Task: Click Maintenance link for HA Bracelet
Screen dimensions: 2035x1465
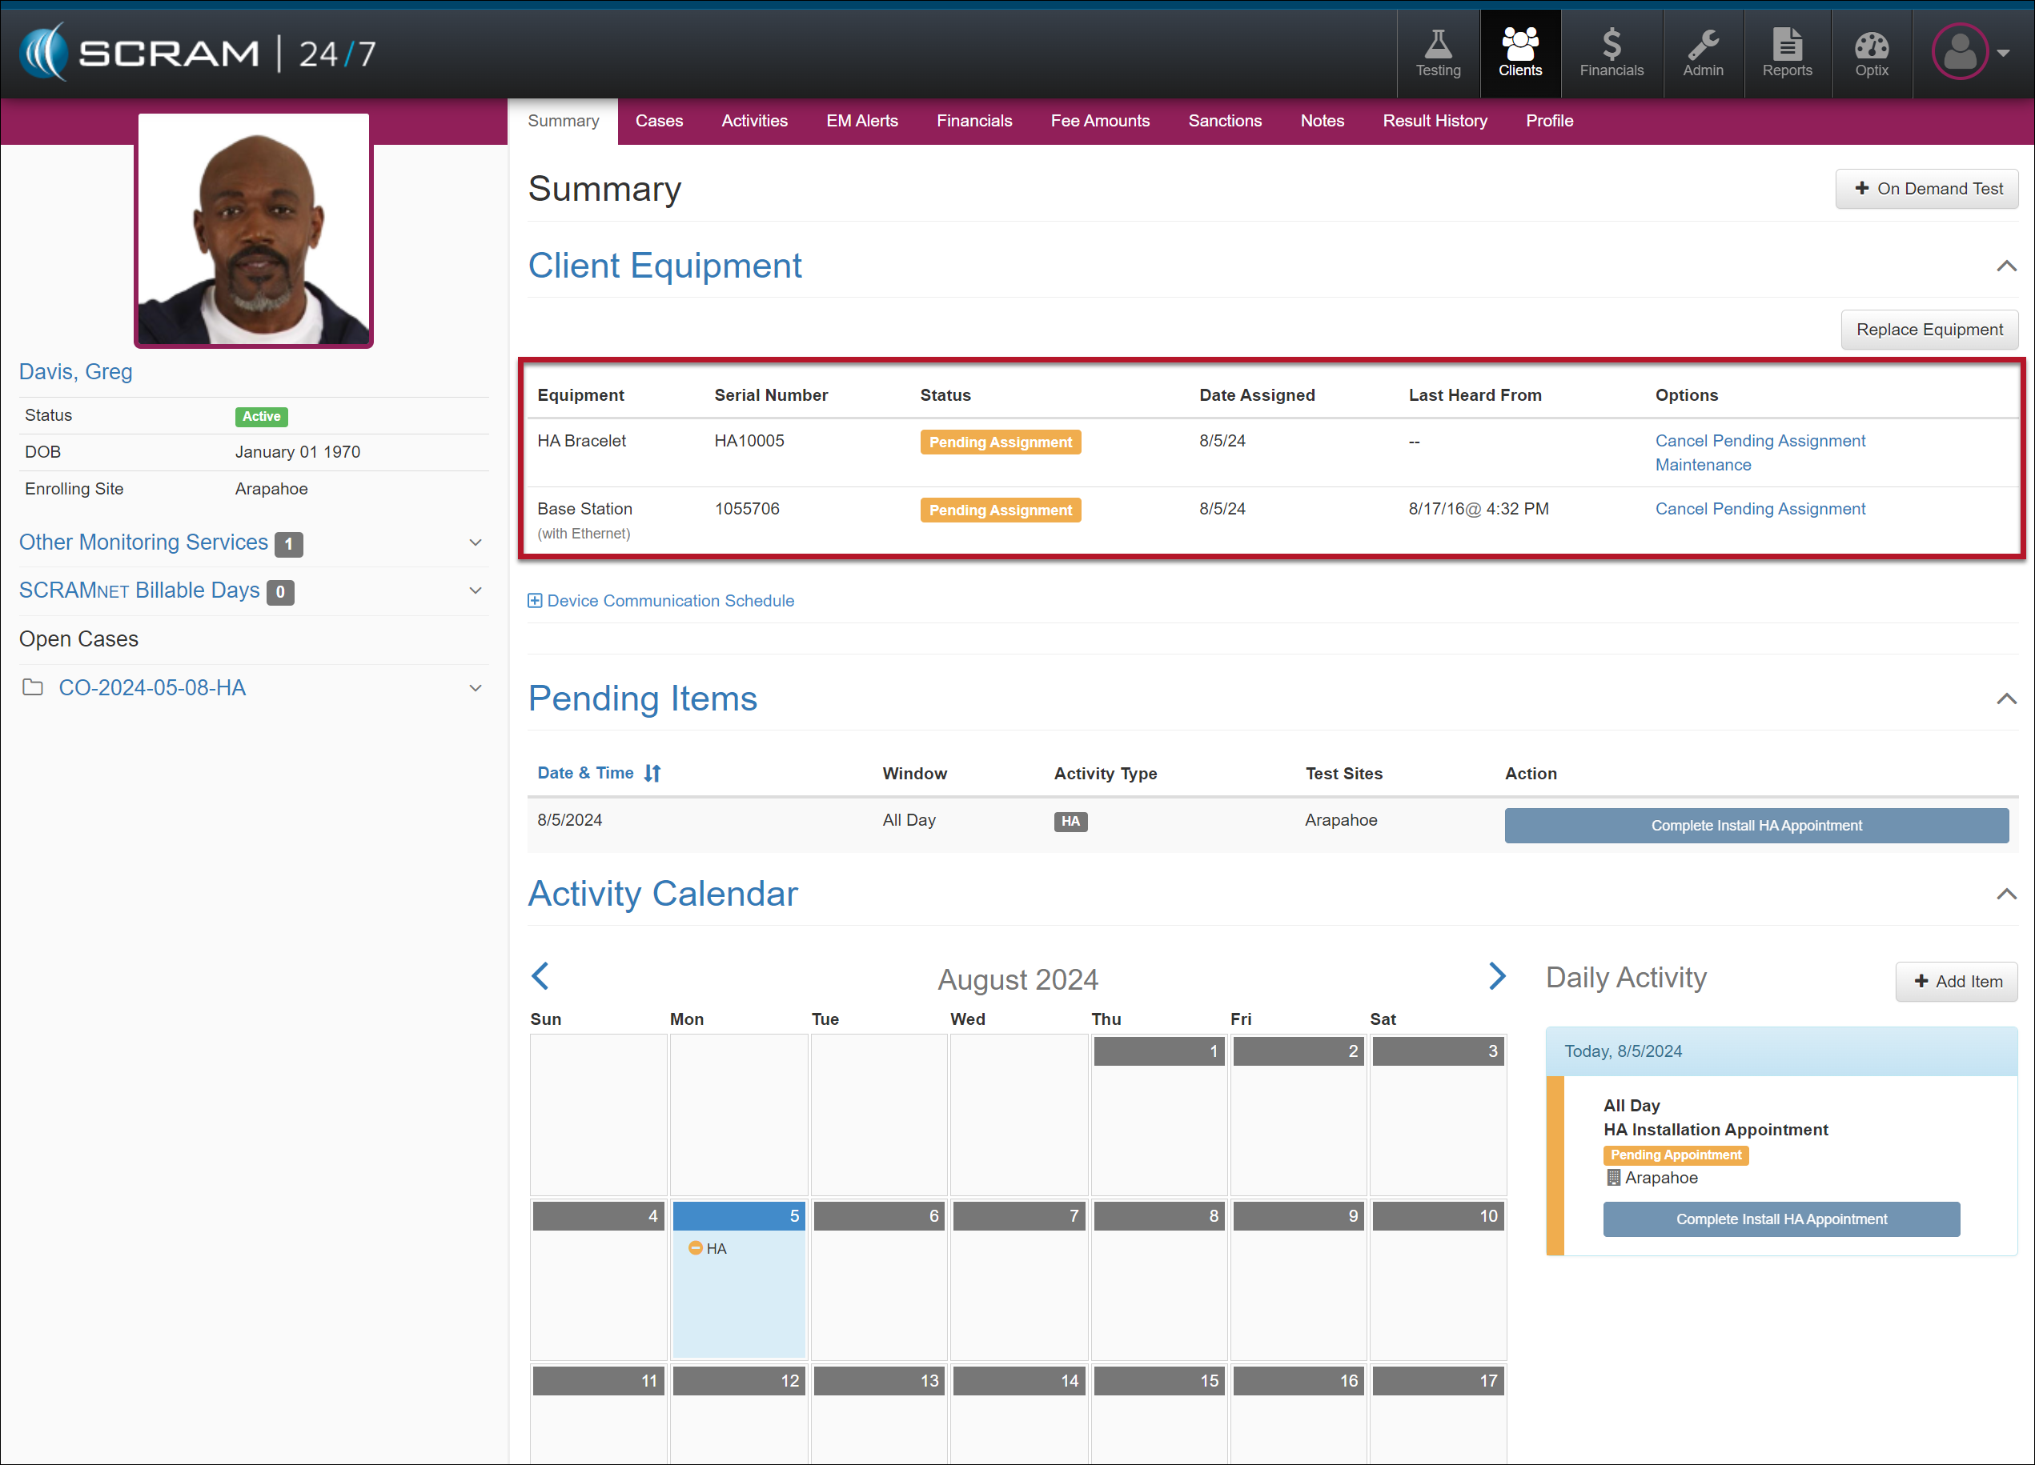Action: click(x=1702, y=464)
